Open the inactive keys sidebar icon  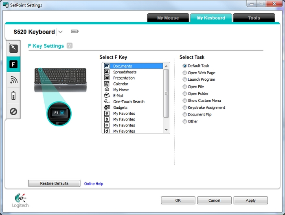click(13, 112)
